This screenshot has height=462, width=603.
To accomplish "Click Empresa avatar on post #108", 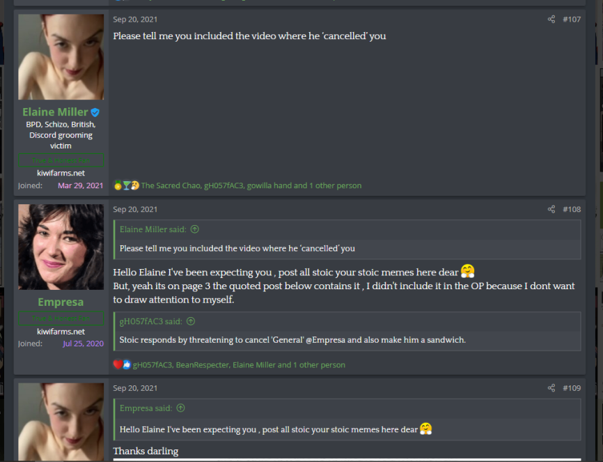I will (x=61, y=247).
